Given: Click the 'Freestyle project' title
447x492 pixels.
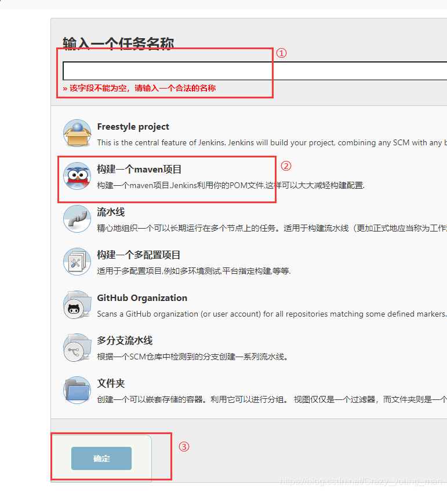Looking at the screenshot, I should (133, 127).
